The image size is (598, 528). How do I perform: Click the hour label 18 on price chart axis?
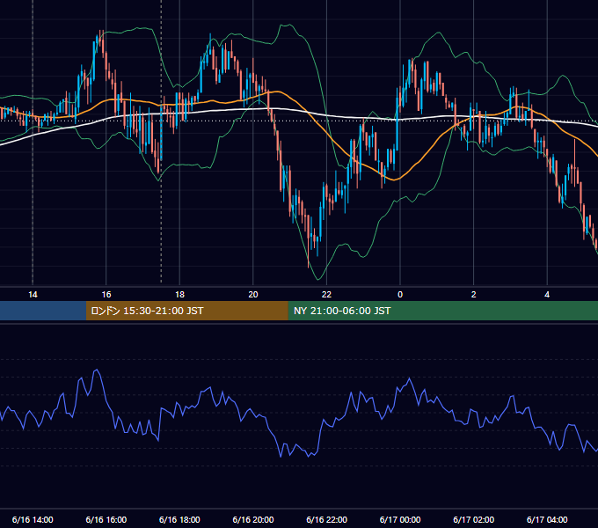[x=179, y=295]
